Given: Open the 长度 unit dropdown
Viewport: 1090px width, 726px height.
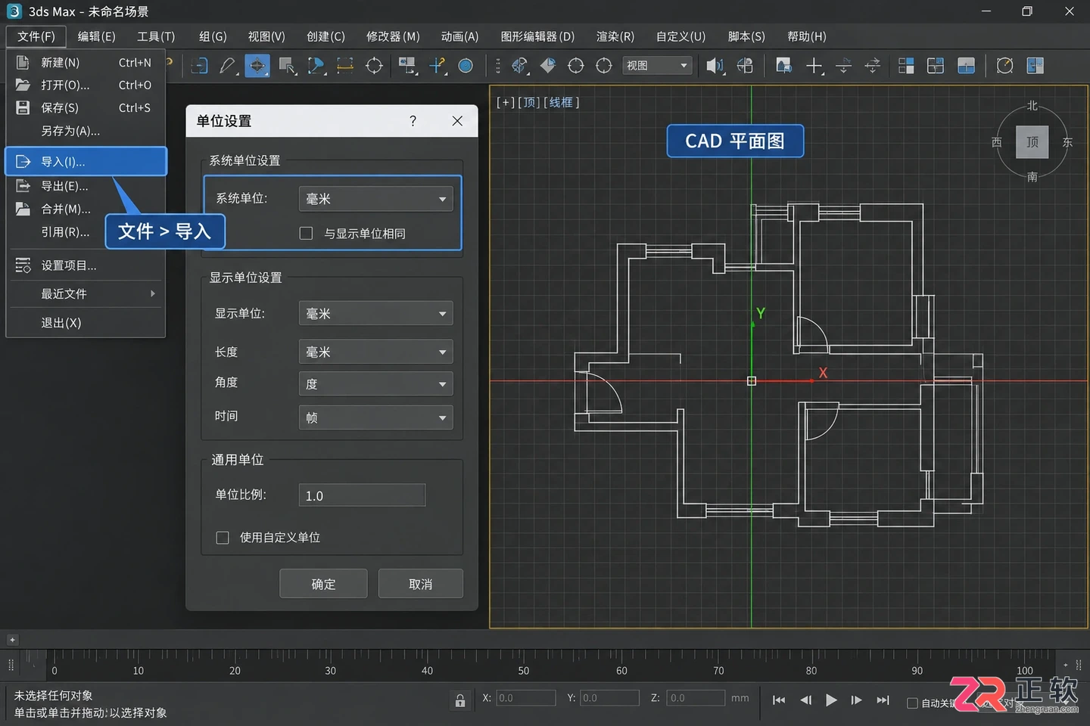Looking at the screenshot, I should (376, 352).
